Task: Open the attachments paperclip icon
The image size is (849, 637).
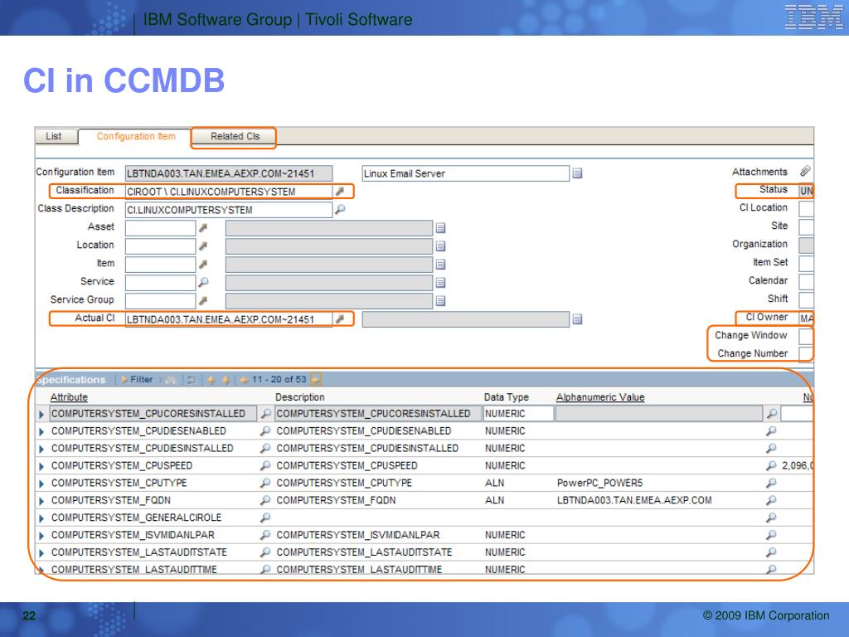Action: point(805,171)
